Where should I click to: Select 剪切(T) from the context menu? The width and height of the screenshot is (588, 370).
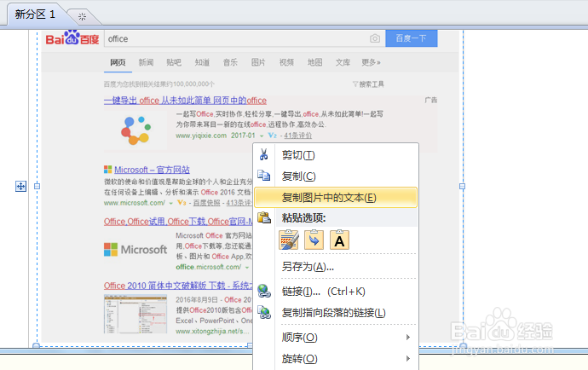tap(298, 155)
